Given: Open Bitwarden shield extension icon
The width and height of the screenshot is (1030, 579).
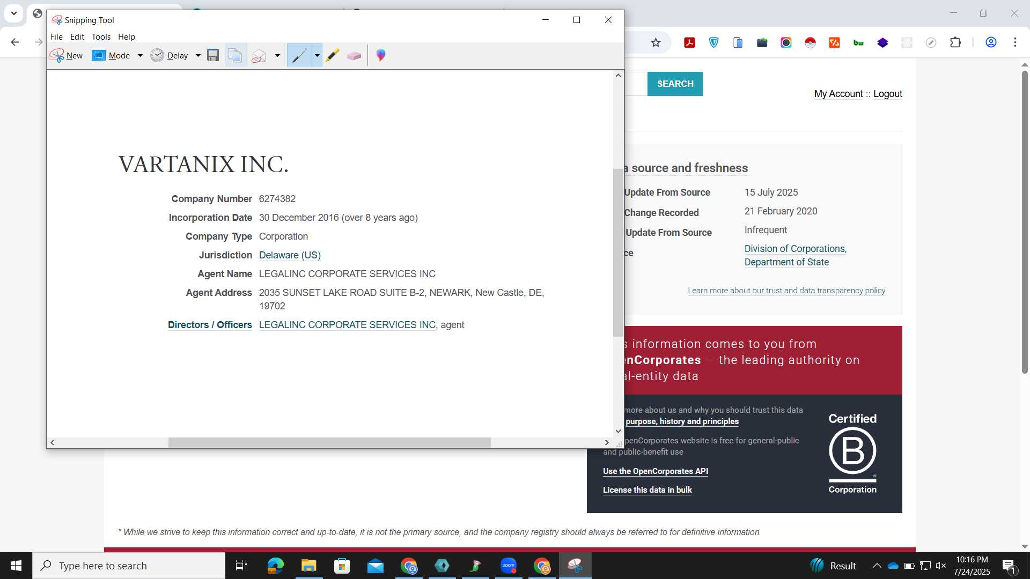Looking at the screenshot, I should 713,42.
